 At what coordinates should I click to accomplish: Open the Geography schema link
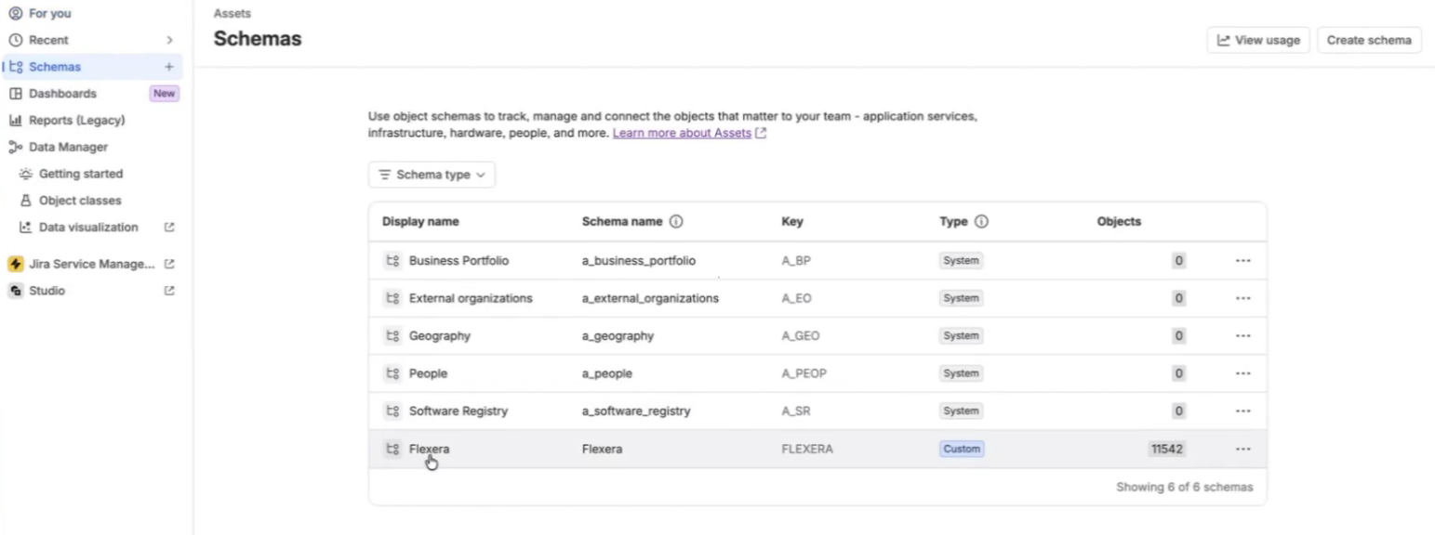(440, 336)
